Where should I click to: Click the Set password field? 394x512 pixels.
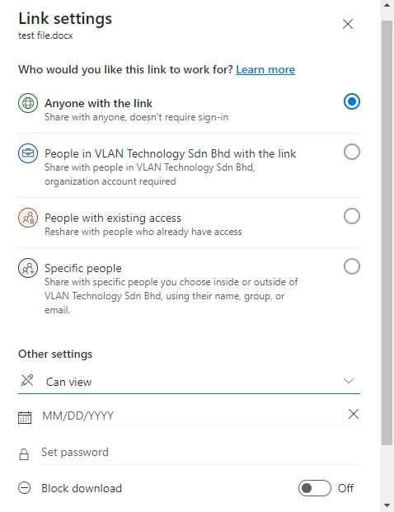pyautogui.click(x=199, y=453)
